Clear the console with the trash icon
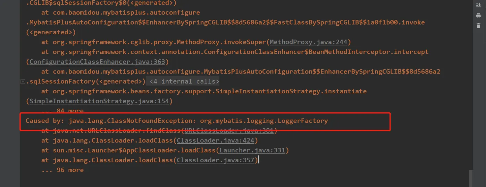This screenshot has height=187, width=486. point(478,26)
